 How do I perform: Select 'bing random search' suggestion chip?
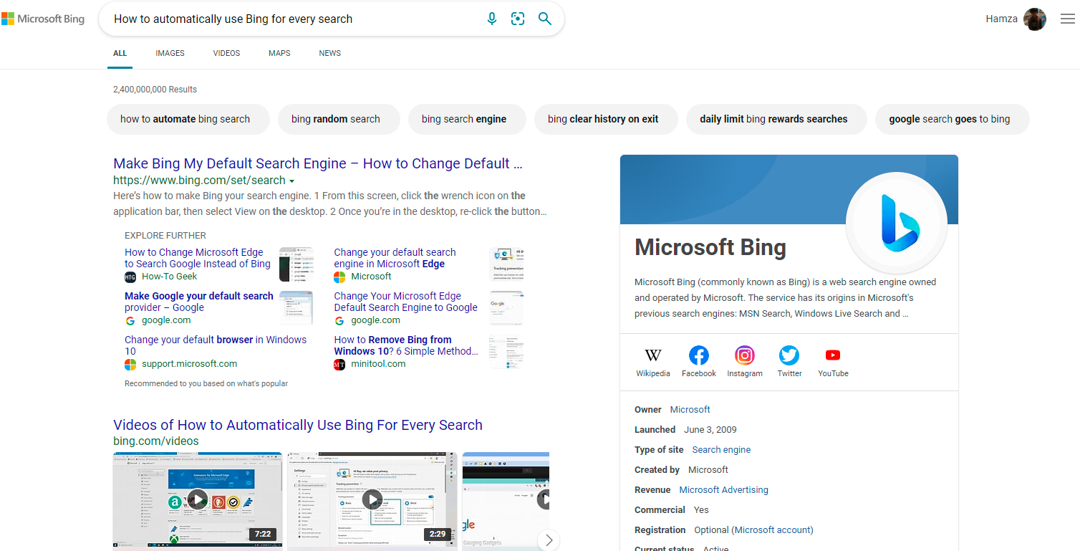[x=339, y=119]
